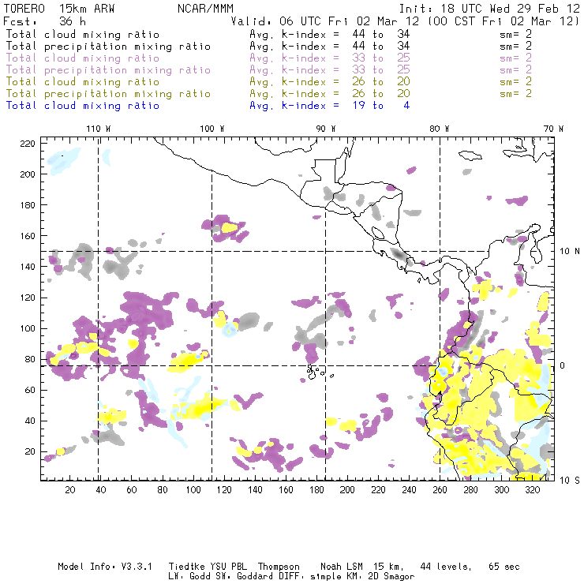Select the 'Fcst: 36 h' forecast text
The width and height of the screenshot is (584, 584).
click(44, 21)
